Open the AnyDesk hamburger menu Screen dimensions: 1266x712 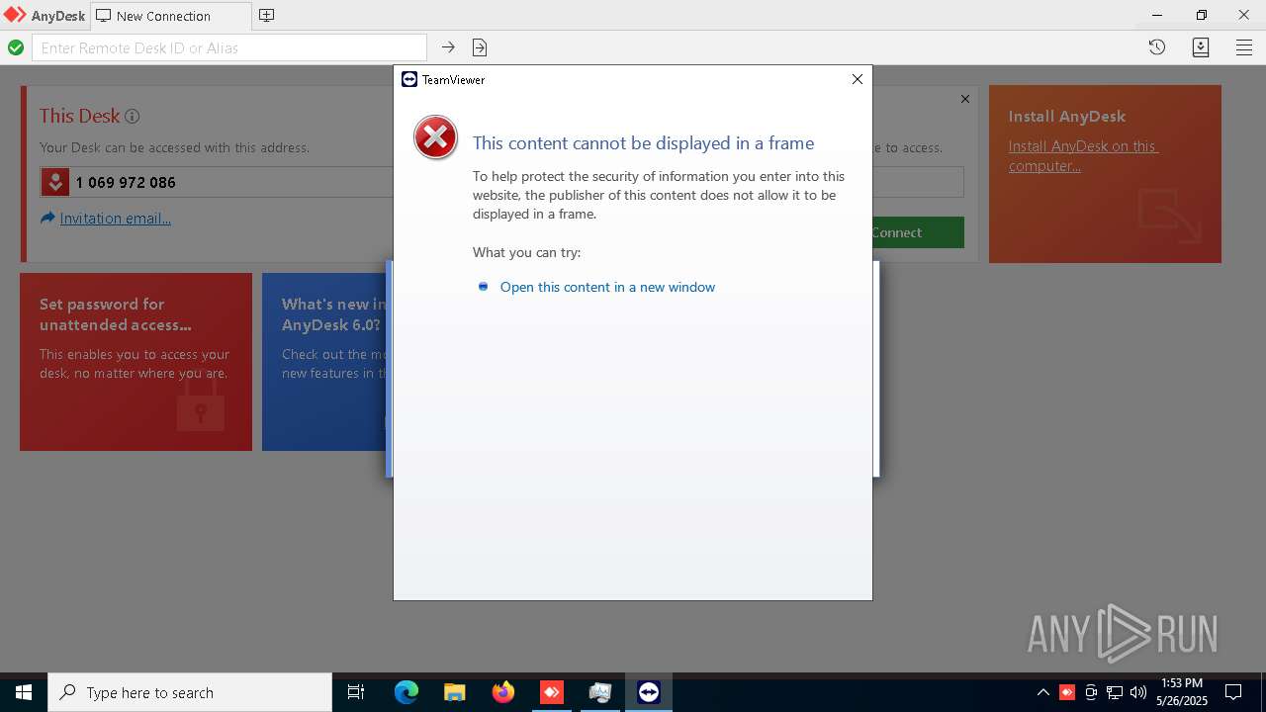point(1244,47)
